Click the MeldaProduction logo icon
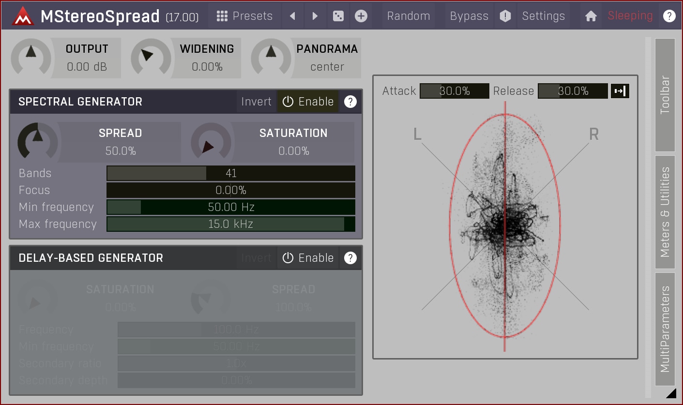Image resolution: width=683 pixels, height=405 pixels. [x=22, y=16]
